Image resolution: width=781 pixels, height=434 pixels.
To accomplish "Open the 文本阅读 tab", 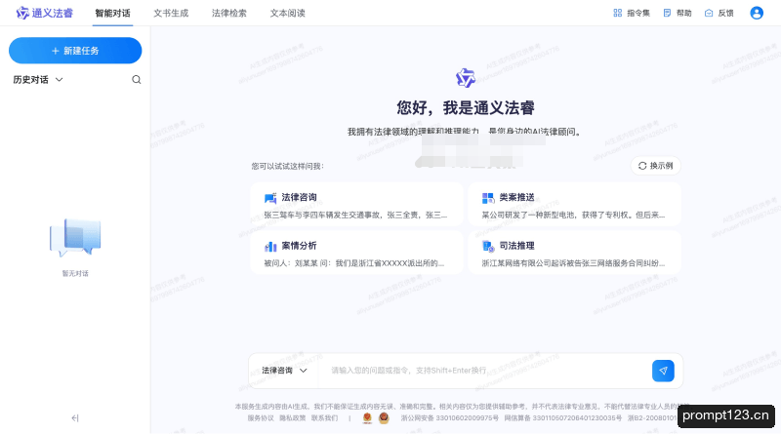I will [287, 14].
